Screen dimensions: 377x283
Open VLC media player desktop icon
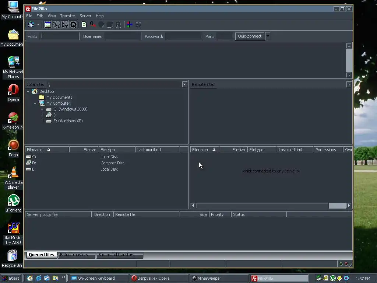click(x=13, y=178)
